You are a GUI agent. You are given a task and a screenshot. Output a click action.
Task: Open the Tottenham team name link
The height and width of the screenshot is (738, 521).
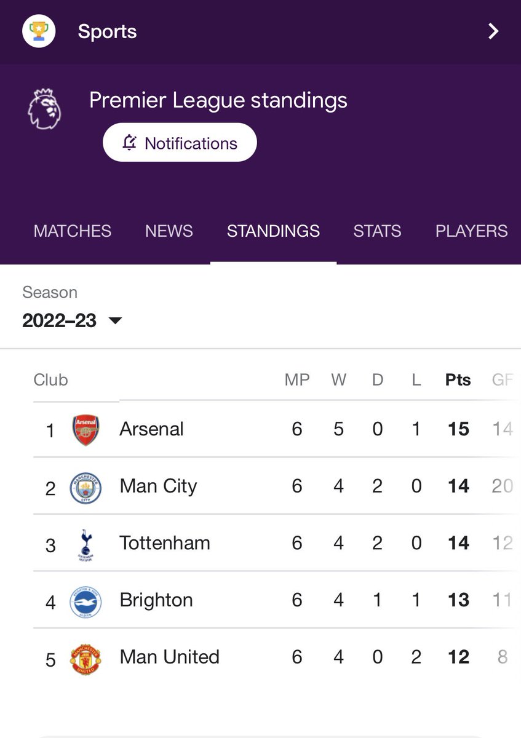tap(165, 543)
